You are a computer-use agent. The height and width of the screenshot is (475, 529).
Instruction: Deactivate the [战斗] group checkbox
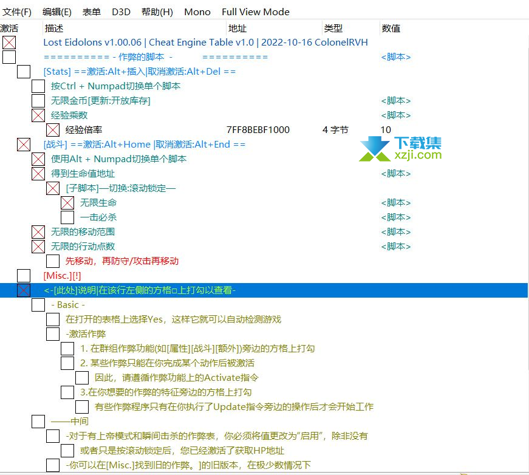[24, 145]
